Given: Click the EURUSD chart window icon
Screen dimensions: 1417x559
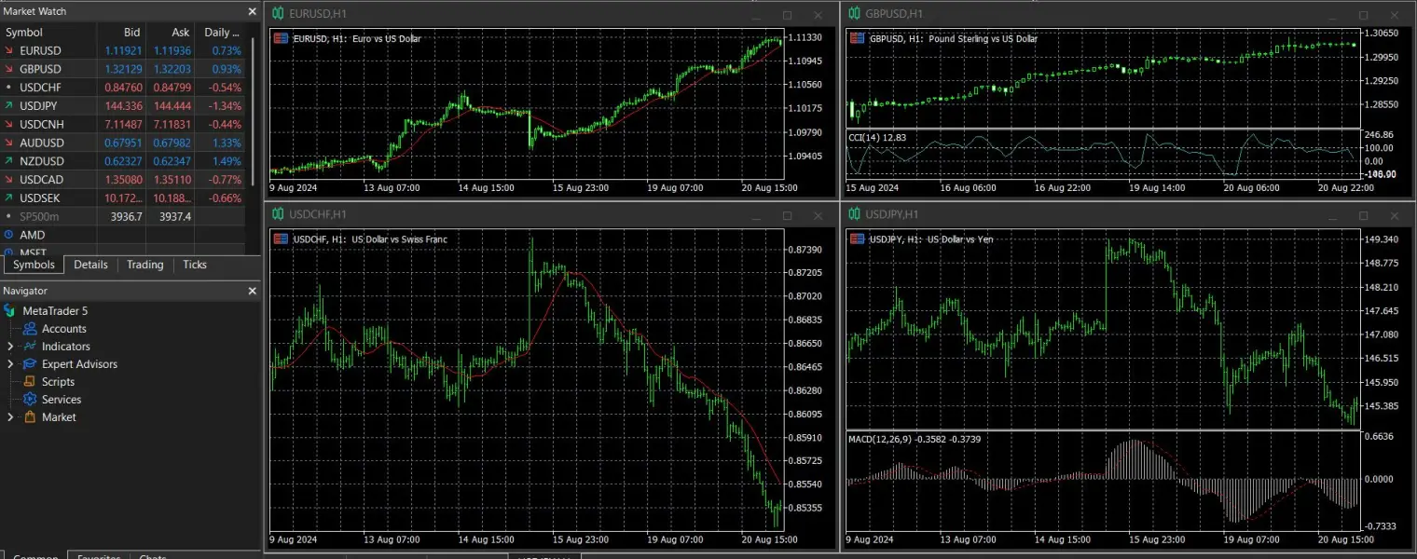Looking at the screenshot, I should [x=278, y=14].
